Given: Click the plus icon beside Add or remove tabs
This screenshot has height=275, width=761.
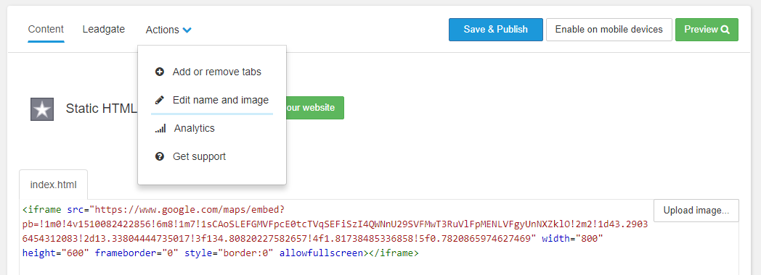Looking at the screenshot, I should point(159,72).
